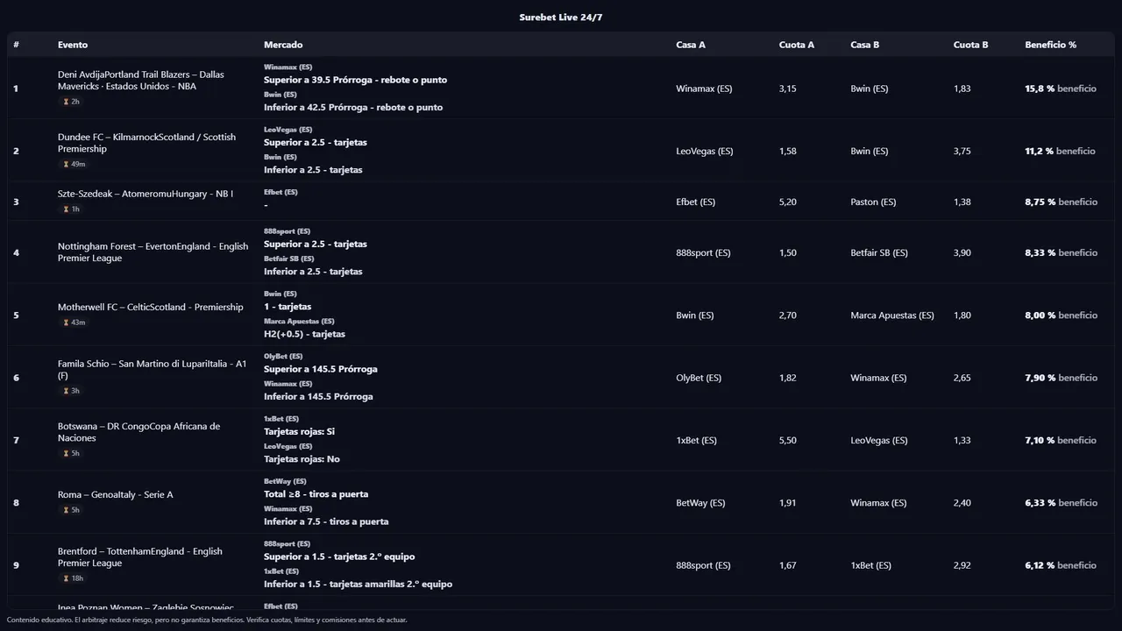Click the 5h hourglass badge for Botswana match
Viewport: 1122px width, 631px height.
[x=72, y=453]
